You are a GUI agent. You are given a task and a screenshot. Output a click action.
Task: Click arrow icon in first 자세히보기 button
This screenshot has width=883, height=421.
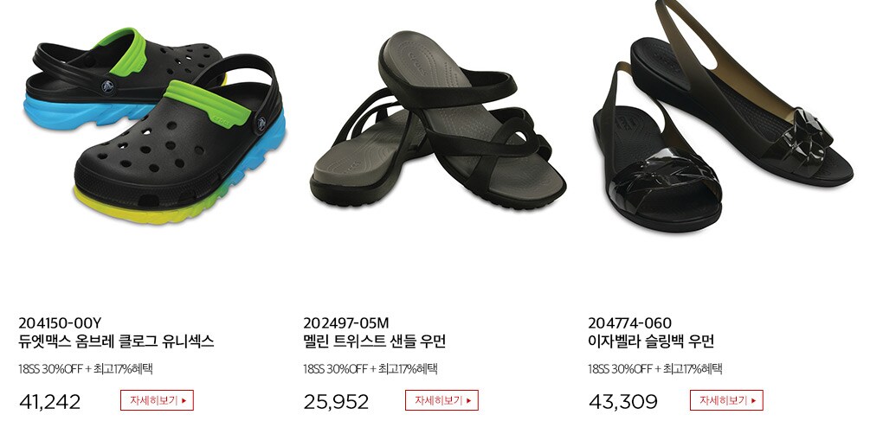pyautogui.click(x=184, y=401)
